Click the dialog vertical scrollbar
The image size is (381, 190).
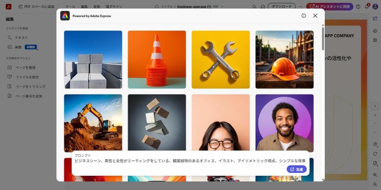click(x=323, y=39)
